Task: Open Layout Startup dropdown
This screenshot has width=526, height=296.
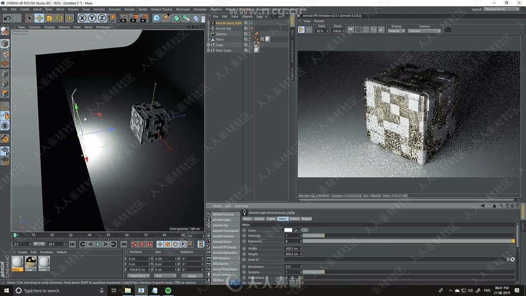Action: 501,9
